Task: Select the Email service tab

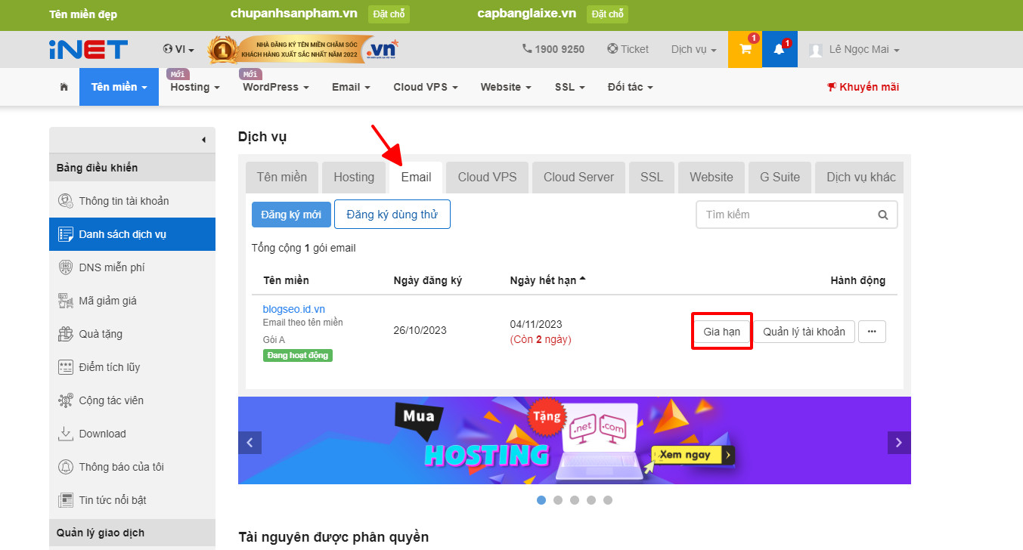Action: click(x=416, y=178)
